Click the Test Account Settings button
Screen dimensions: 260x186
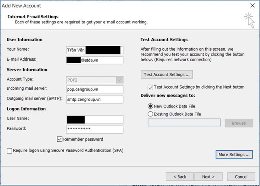[x=167, y=74]
